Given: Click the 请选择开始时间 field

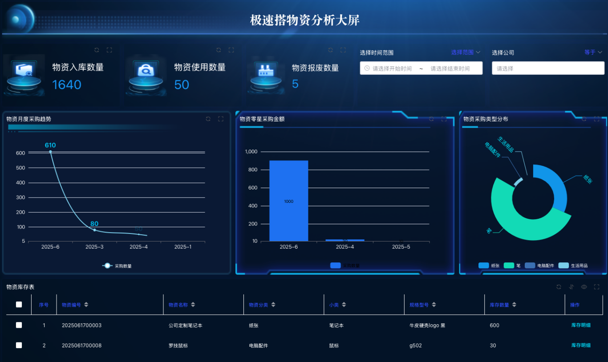Looking at the screenshot, I should click(392, 68).
